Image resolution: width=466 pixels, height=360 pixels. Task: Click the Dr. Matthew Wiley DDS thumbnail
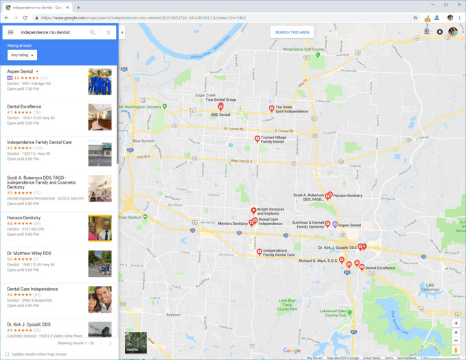[100, 264]
